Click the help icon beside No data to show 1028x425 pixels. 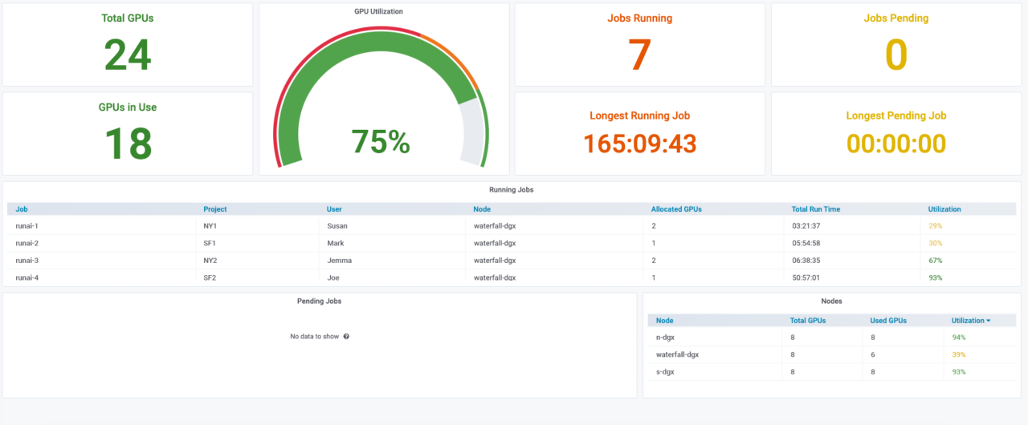click(x=346, y=337)
